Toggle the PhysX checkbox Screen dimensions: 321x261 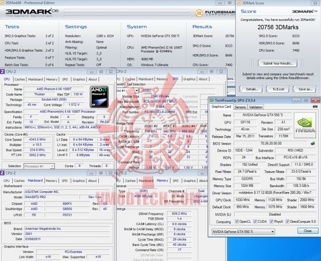click(272, 221)
